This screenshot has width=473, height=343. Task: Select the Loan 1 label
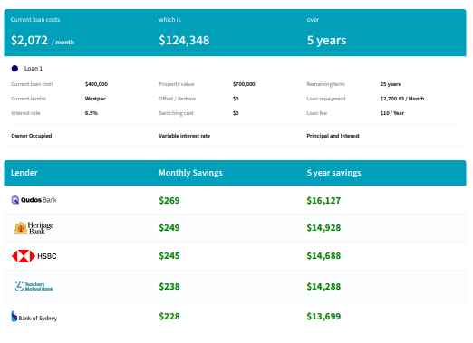[x=34, y=69]
